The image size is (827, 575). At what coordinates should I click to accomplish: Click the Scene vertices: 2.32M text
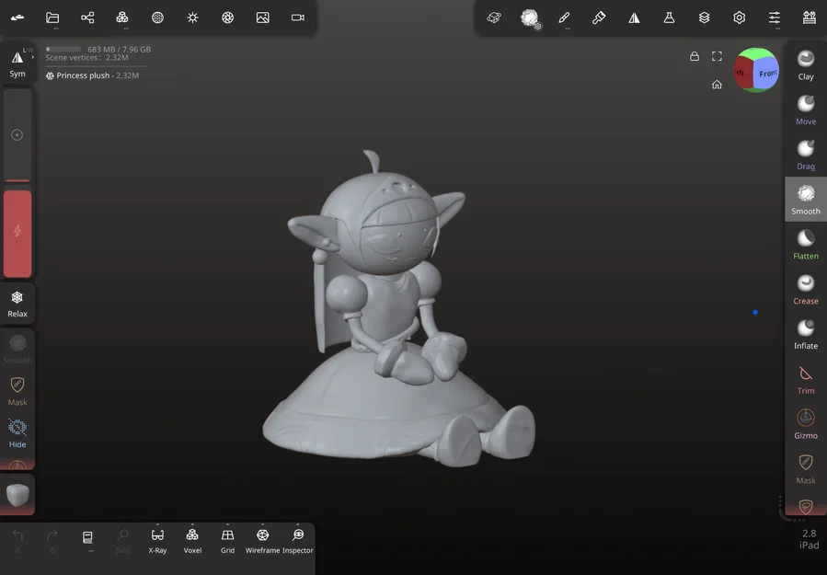point(87,57)
